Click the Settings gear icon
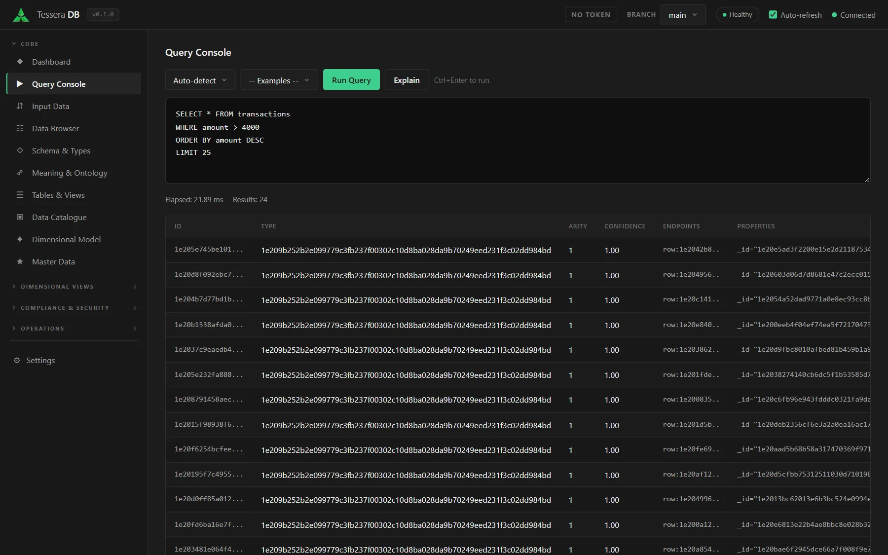The width and height of the screenshot is (888, 555). point(17,360)
